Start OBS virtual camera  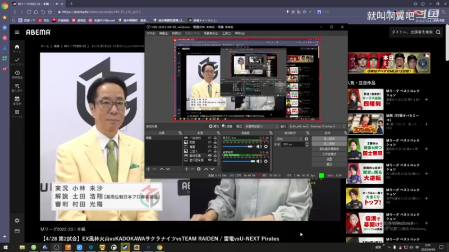tap(329, 149)
